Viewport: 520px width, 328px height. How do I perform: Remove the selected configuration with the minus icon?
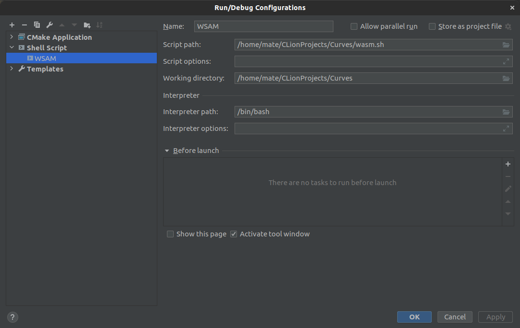[x=24, y=25]
